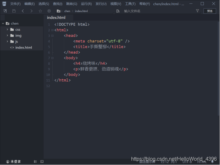This screenshot has height=165, width=220.
Task: Click the closing </html> tag line
Action: (x=63, y=80)
